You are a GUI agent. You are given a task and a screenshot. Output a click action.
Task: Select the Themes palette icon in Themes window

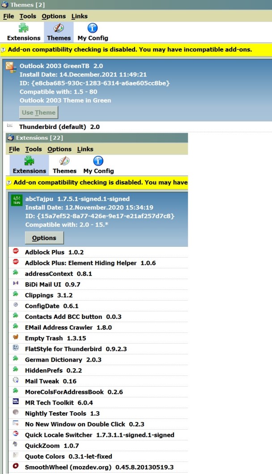[59, 28]
